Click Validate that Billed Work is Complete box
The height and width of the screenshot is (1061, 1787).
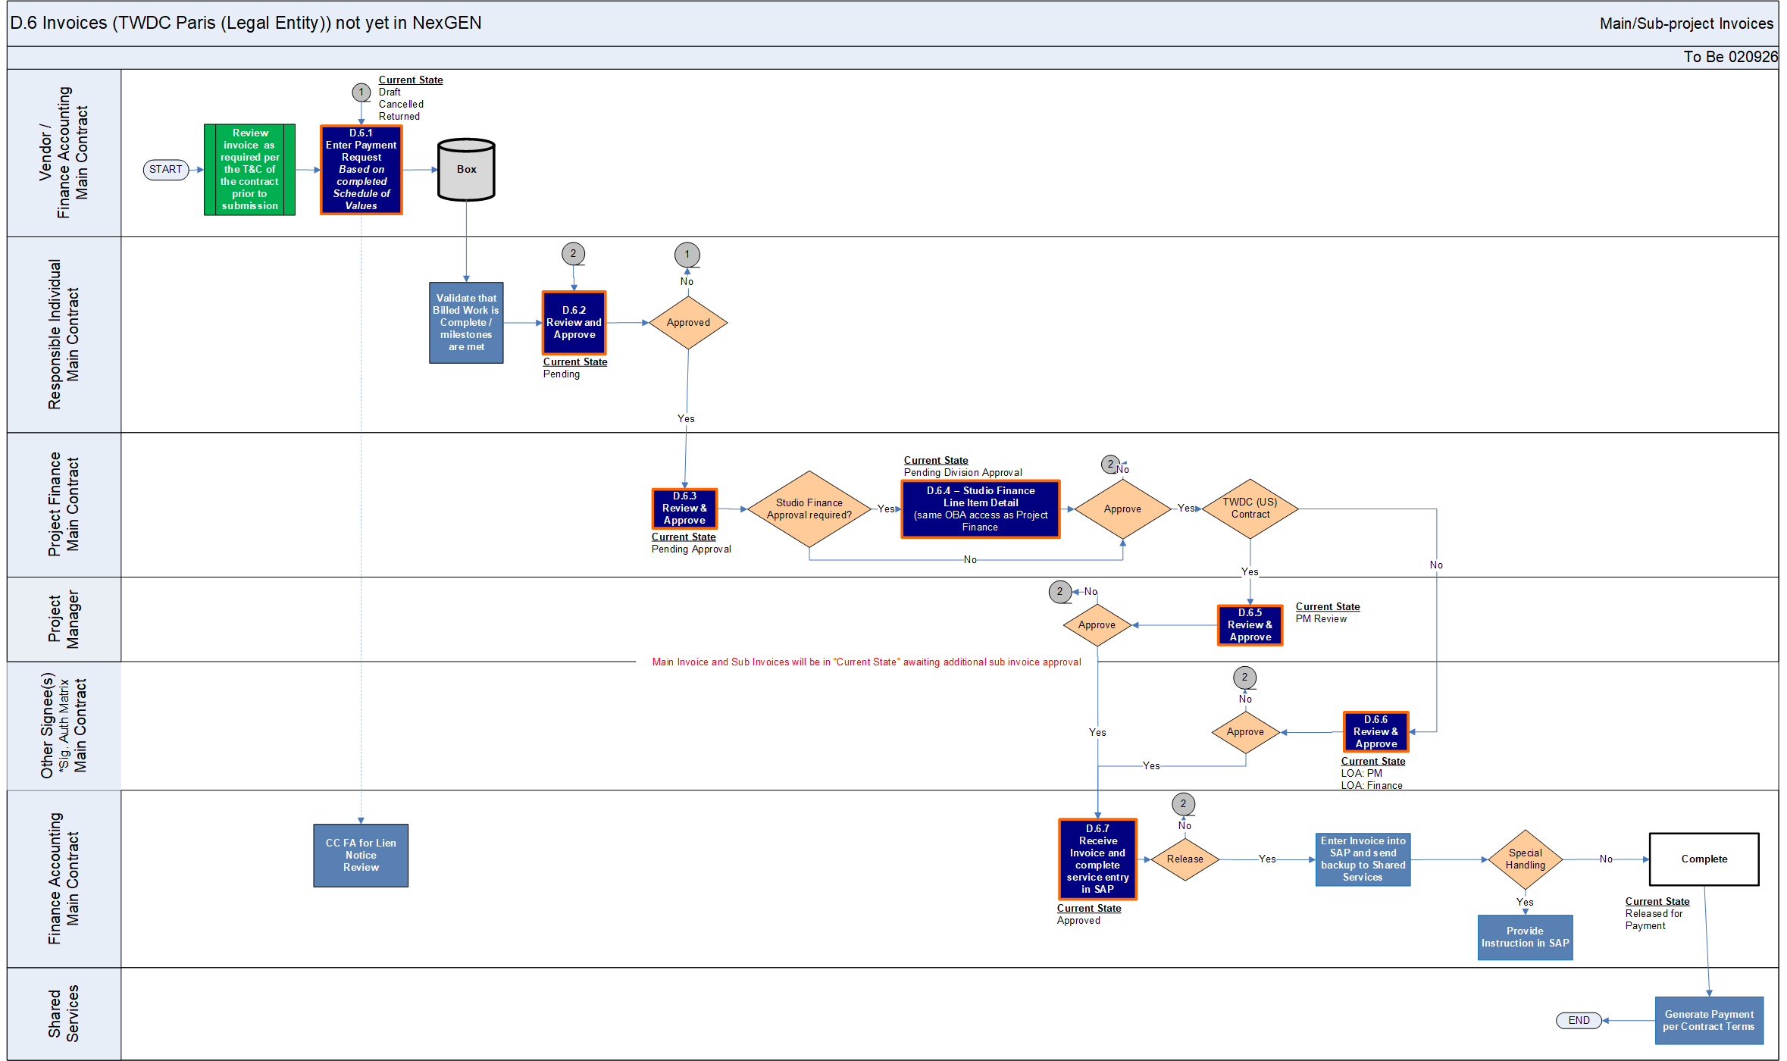tap(466, 323)
